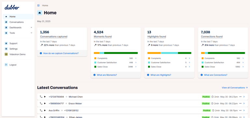Open the Dashboards sidebar item

click(x=18, y=28)
